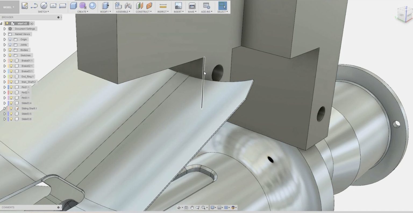413x213 pixels.
Task: Activate the Pan tool at the bottom
Action: [192, 207]
